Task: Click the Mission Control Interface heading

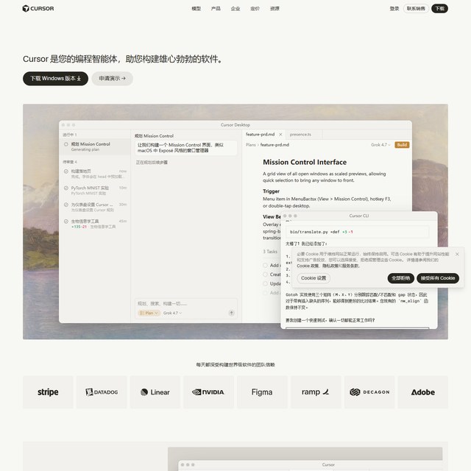Action: tap(305, 162)
